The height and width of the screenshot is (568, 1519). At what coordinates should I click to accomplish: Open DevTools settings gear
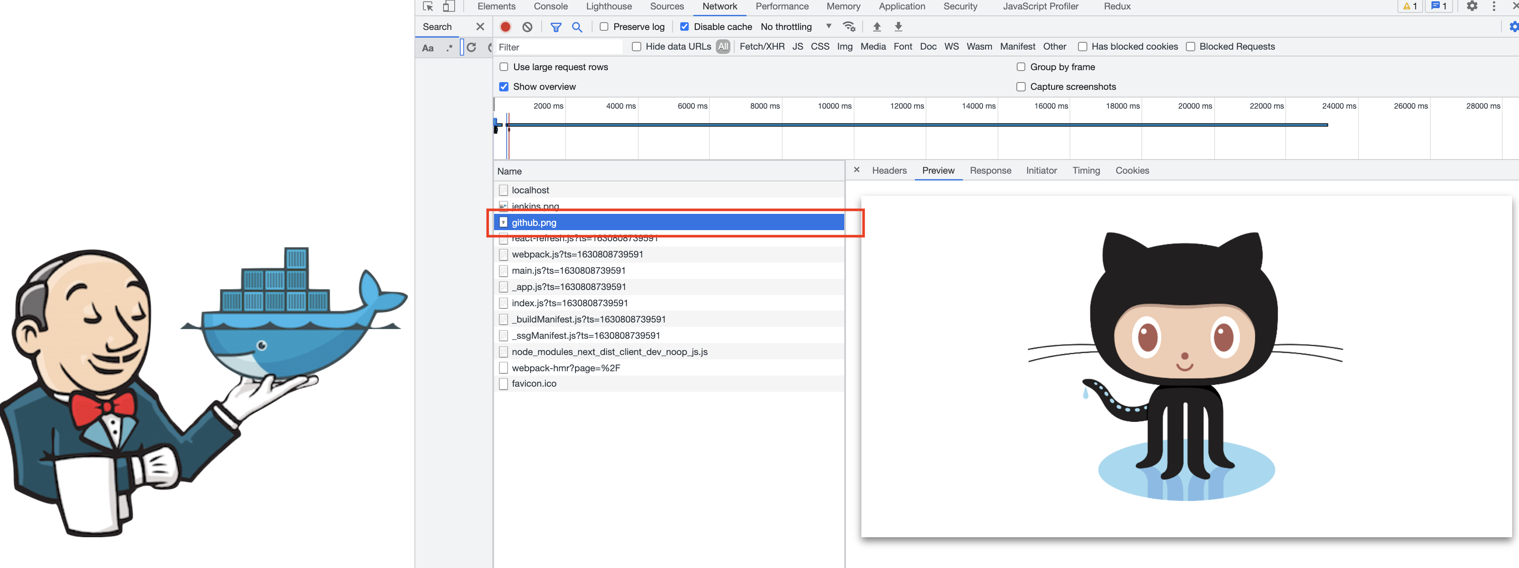(x=1472, y=6)
